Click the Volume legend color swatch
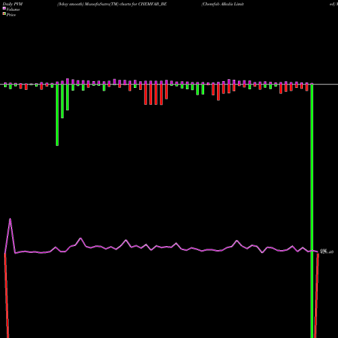Viewport: 338px width, 338px height. (4, 8)
